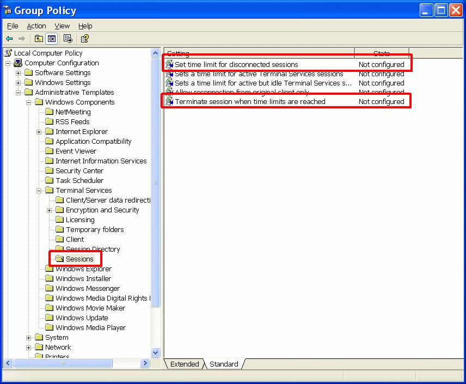Image resolution: width=466 pixels, height=384 pixels.
Task: Select Windows Media Digital Rights in the tree
Action: 103,298
